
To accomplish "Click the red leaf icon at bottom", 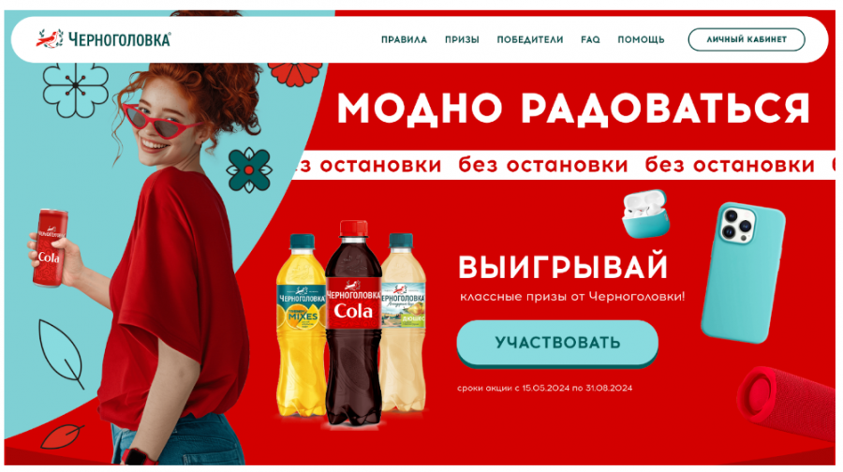I will 63,436.
